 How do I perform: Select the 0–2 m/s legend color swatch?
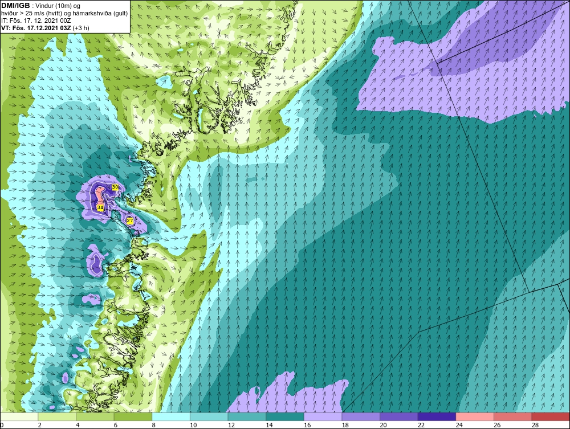coord(19,416)
